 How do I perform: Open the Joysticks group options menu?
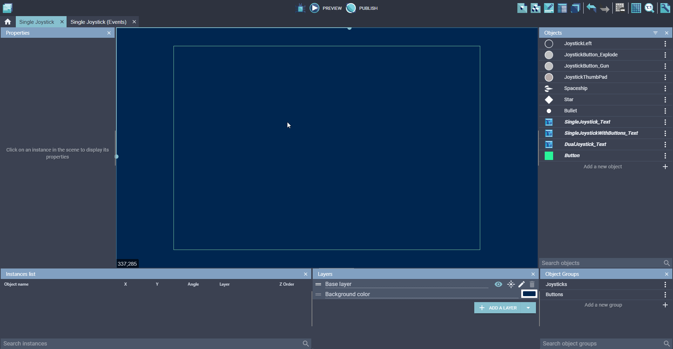click(665, 285)
